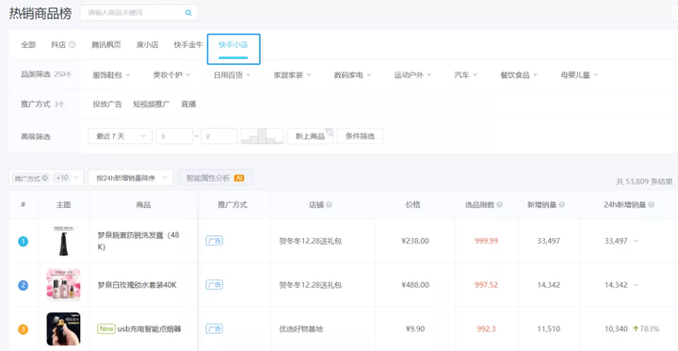Click rank badge number 2
The image size is (678, 351).
pyautogui.click(x=23, y=285)
